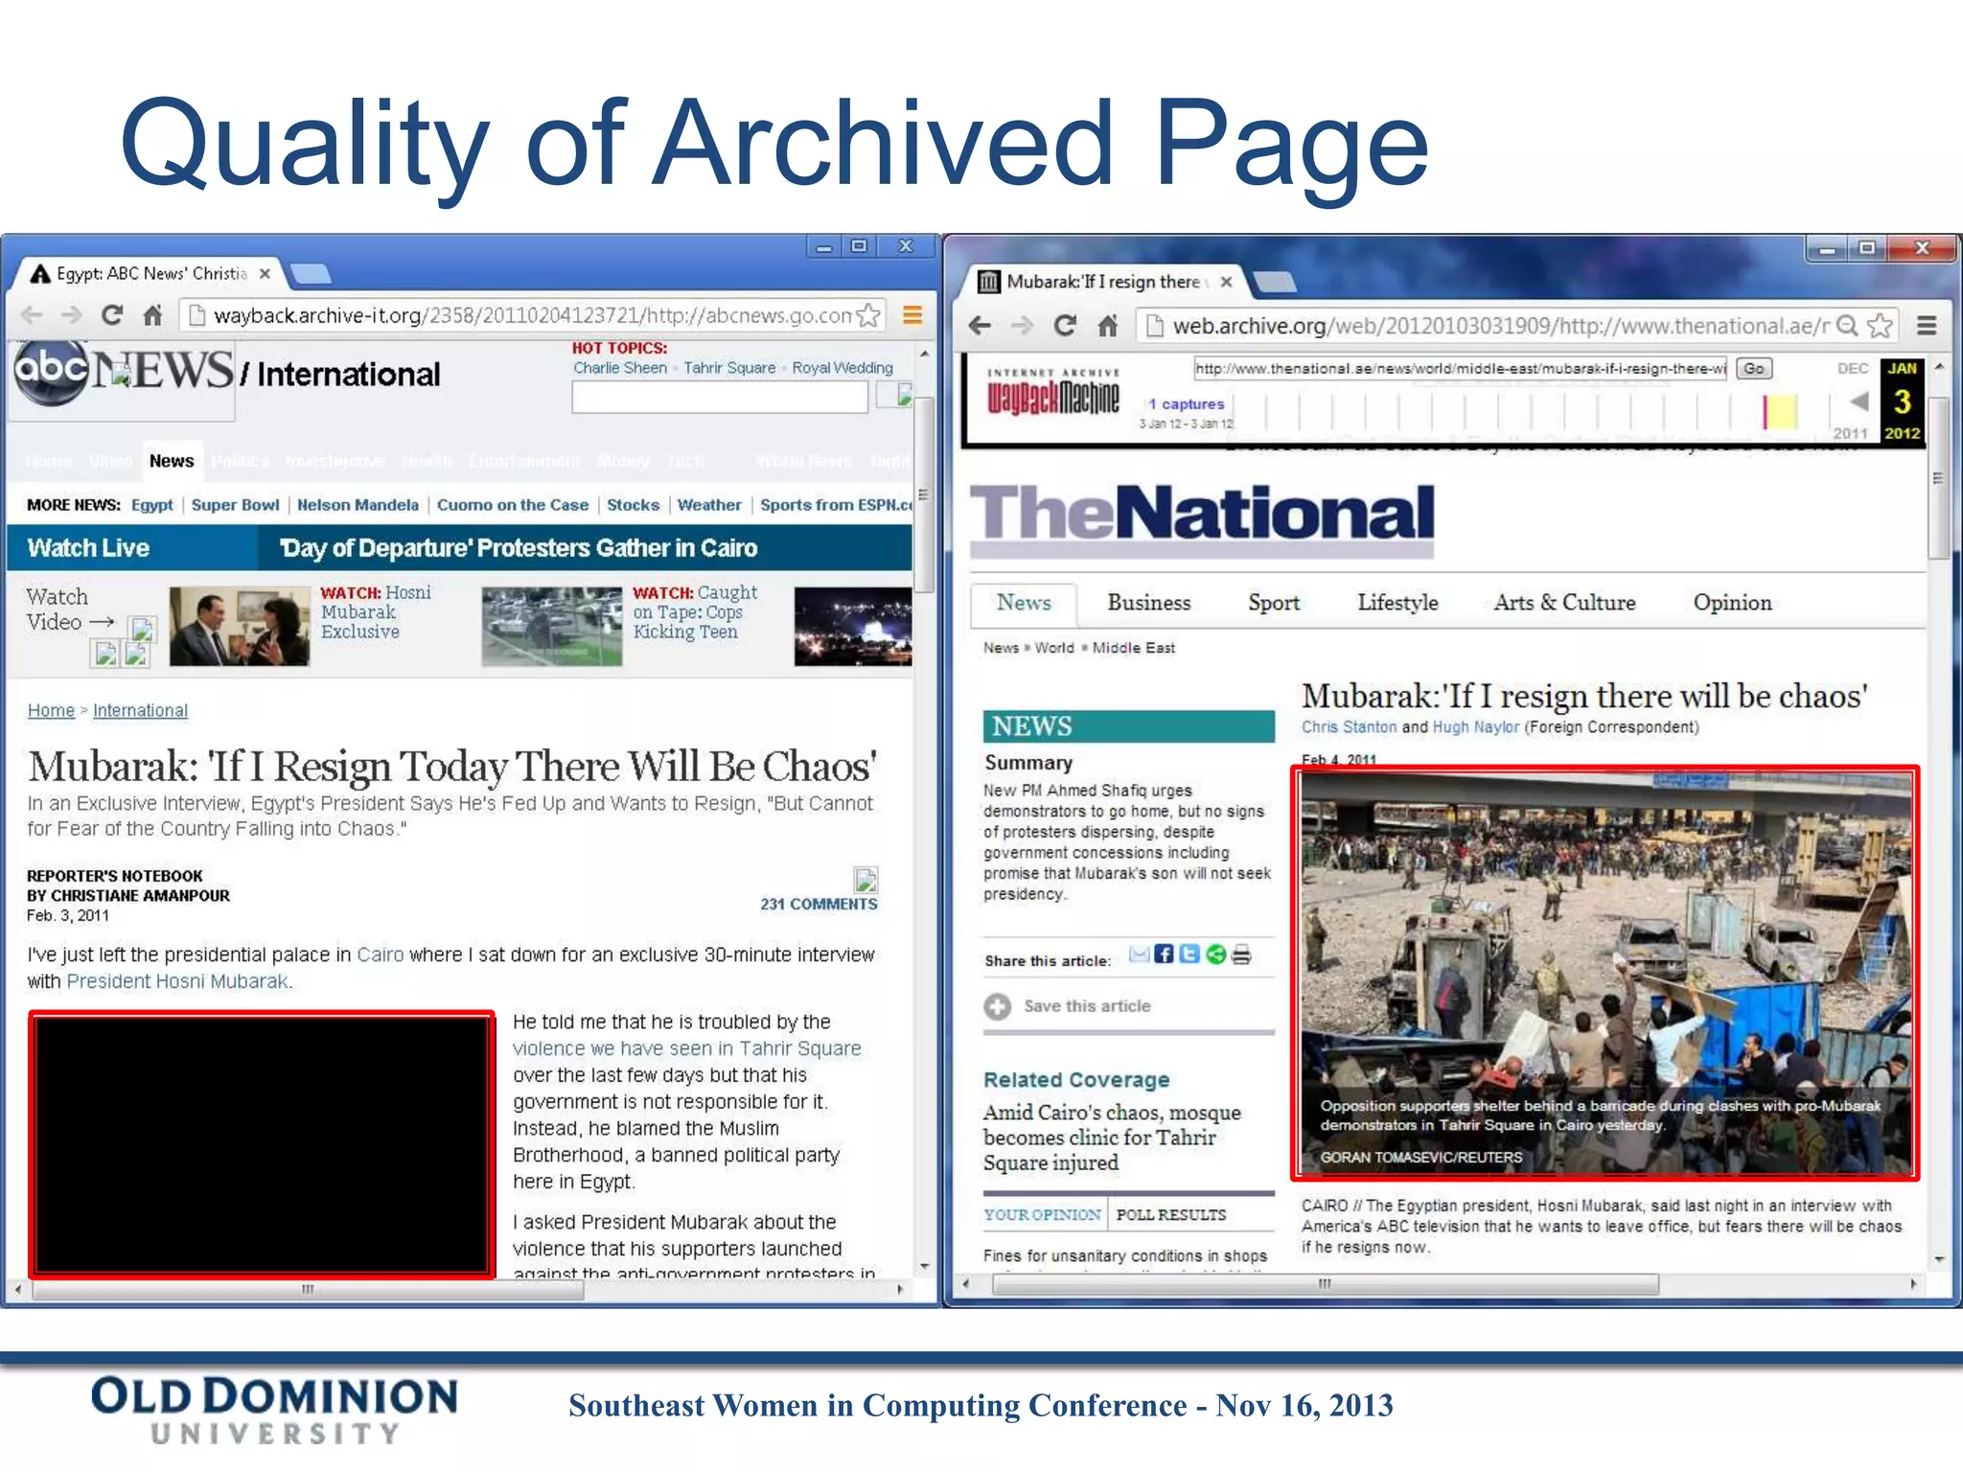Click Back arrow in ABC News browser window

point(32,315)
